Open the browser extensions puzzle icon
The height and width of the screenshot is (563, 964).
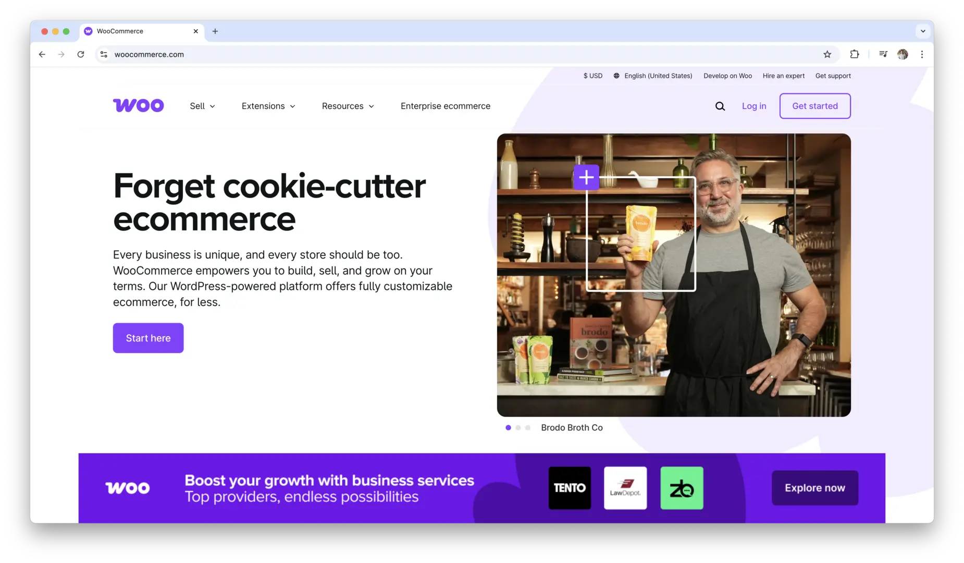(854, 54)
